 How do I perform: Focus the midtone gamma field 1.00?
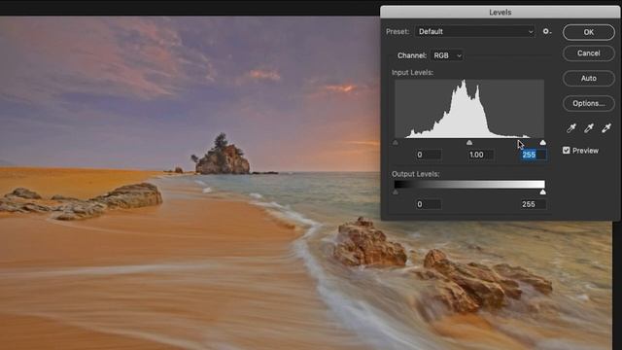tap(481, 155)
